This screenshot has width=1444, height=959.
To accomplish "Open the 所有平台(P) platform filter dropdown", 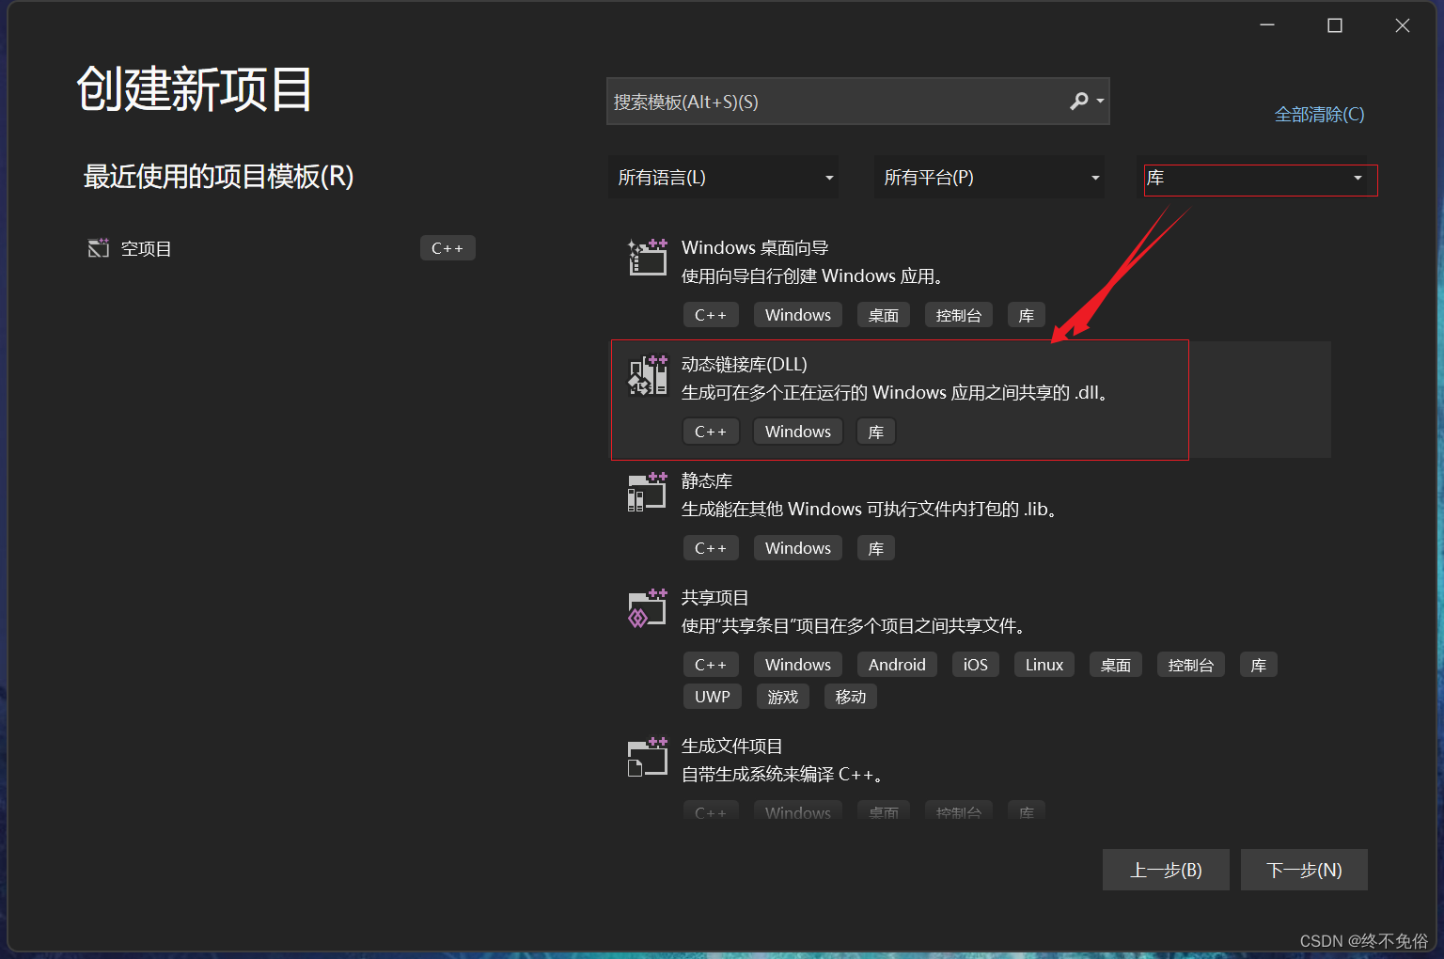I will click(989, 178).
